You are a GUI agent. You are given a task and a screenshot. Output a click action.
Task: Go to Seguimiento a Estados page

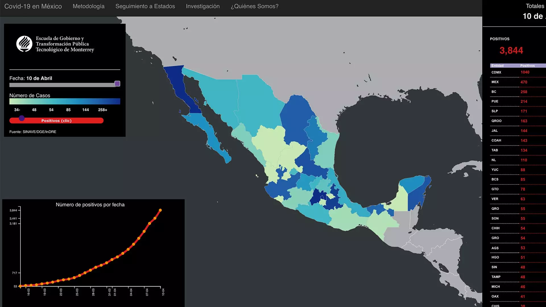point(145,6)
